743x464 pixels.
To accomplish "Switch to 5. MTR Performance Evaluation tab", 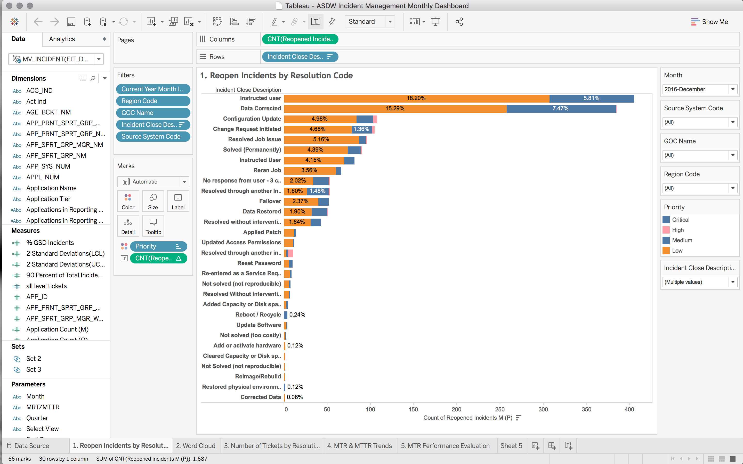I will point(445,446).
